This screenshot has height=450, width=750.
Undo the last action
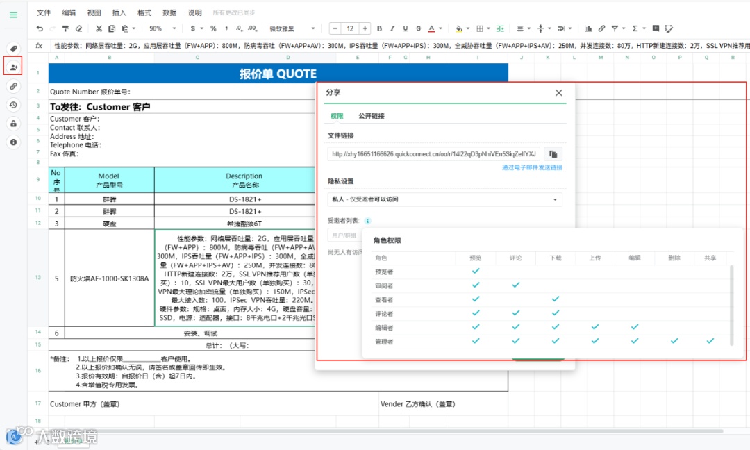tap(40, 28)
